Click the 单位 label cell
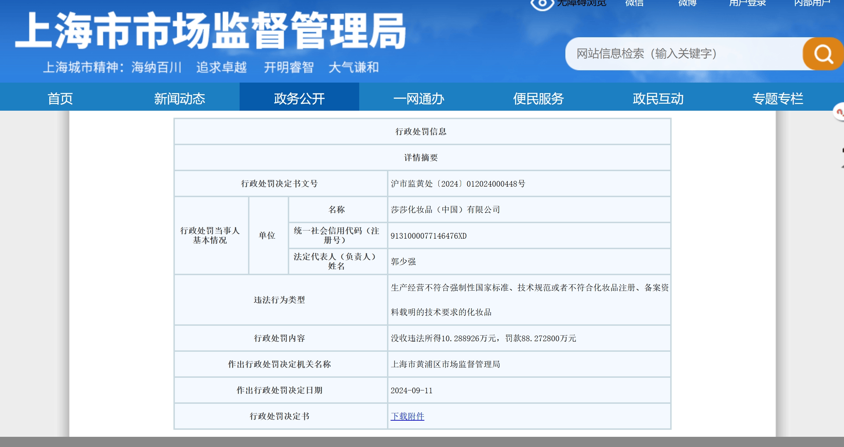 pyautogui.click(x=268, y=235)
